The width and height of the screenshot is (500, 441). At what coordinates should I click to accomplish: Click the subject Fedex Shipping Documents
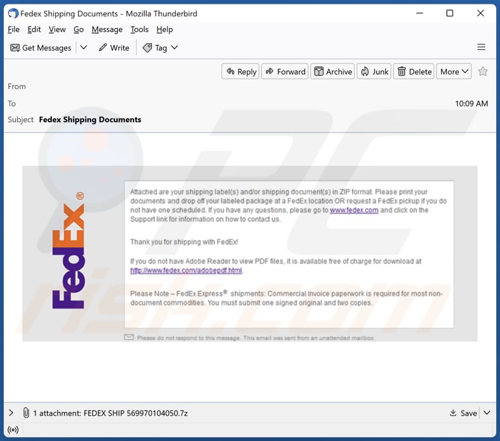(x=90, y=119)
